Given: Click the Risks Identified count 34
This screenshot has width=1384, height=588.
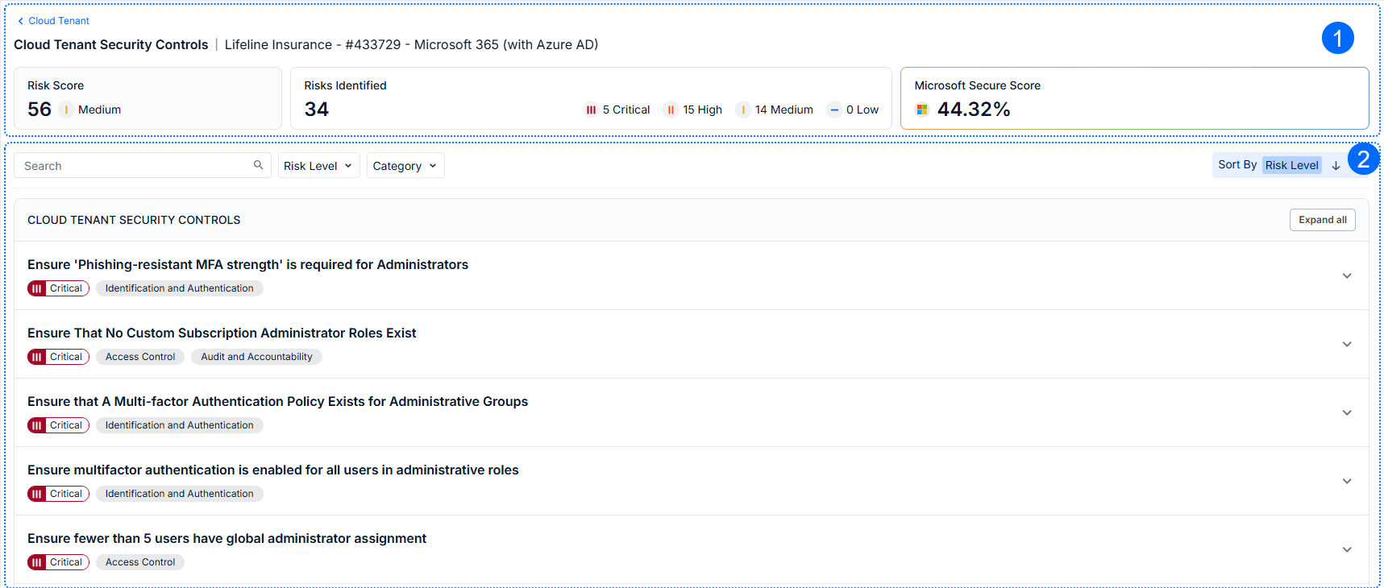Looking at the screenshot, I should (x=317, y=110).
